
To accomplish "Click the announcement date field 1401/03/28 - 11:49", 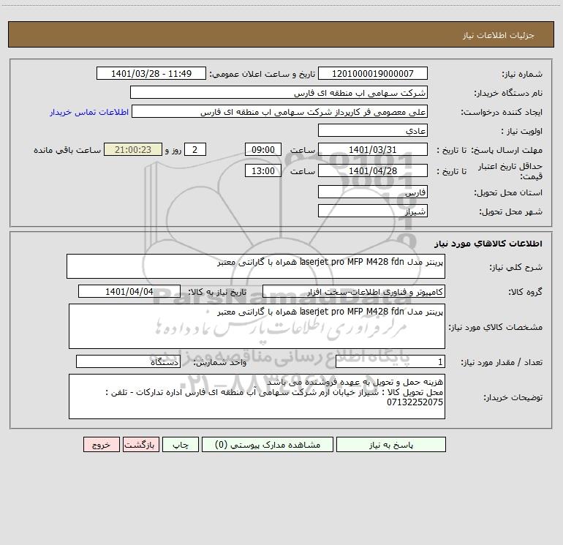I will click(x=151, y=73).
